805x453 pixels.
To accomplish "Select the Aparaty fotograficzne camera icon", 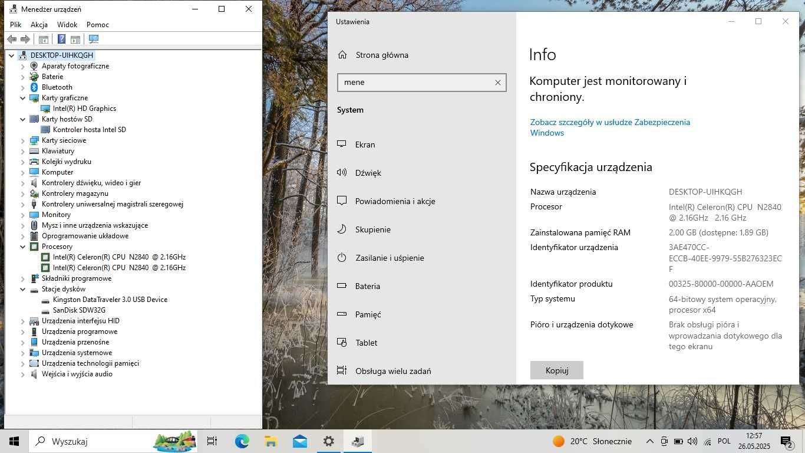I will tap(34, 66).
